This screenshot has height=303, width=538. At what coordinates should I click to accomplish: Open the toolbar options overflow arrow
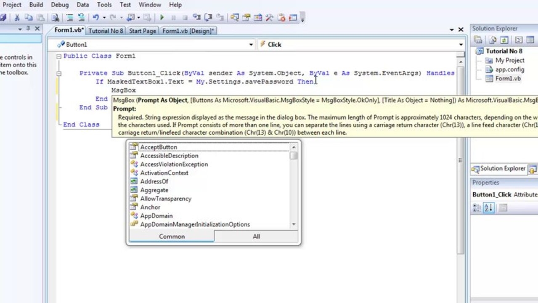302,19
